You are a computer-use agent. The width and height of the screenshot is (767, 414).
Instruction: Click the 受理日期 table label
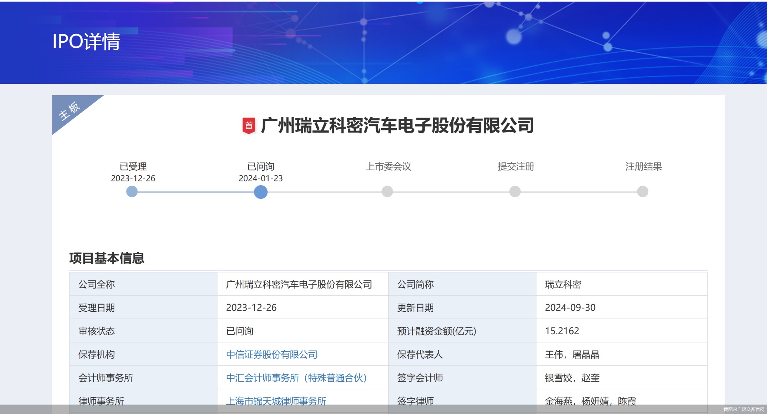[x=97, y=308]
